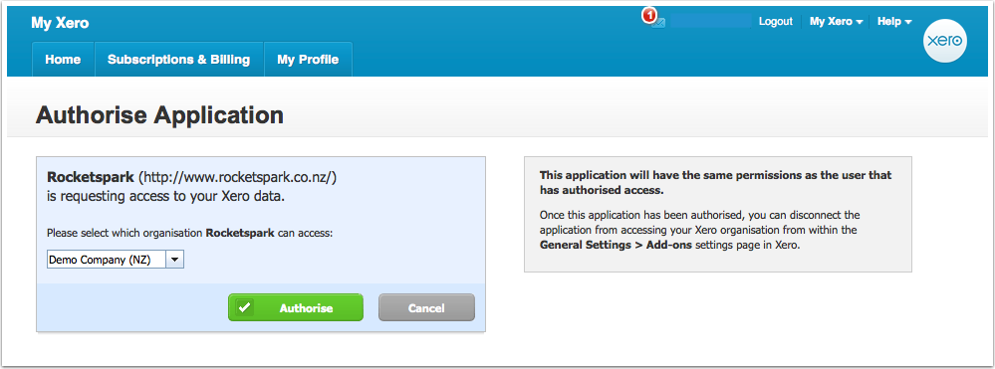Click the Authorise Application page heading
This screenshot has height=369, width=995.
pos(160,115)
